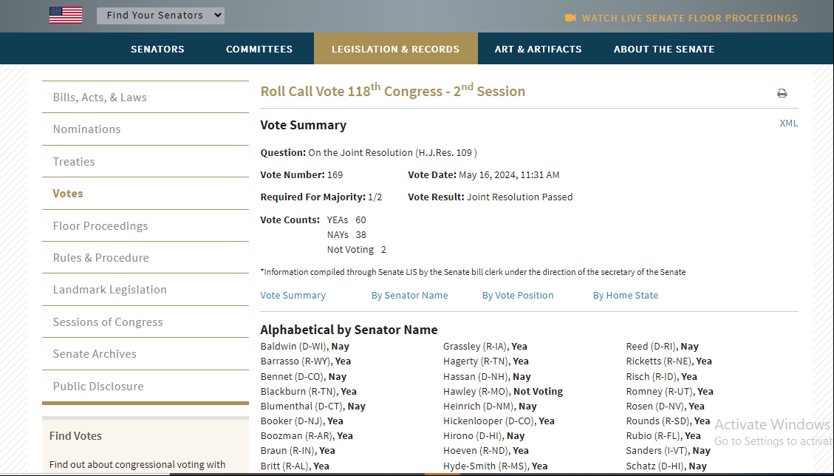Click Blackburn (R-TN) Yea entry
The image size is (834, 476).
click(309, 391)
